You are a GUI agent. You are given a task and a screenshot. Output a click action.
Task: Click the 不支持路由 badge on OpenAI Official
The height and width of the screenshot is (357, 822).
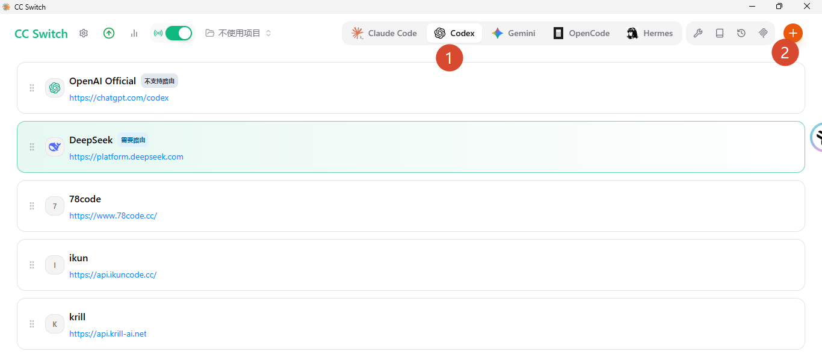point(159,81)
